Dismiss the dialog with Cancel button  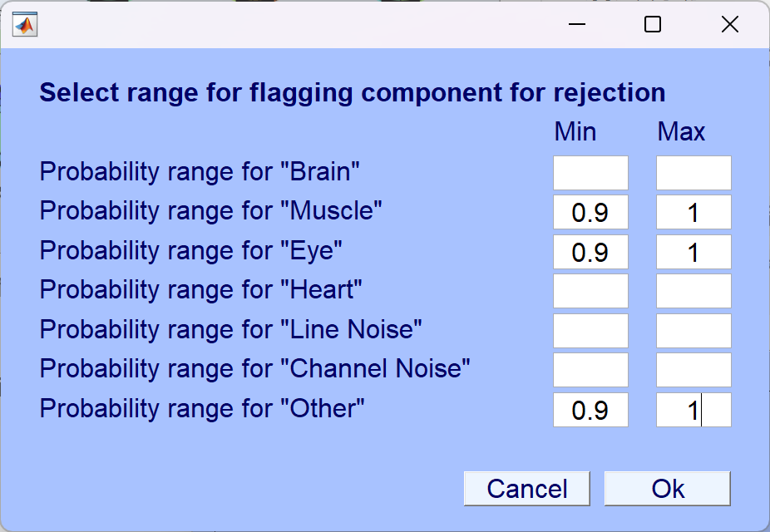(x=527, y=489)
